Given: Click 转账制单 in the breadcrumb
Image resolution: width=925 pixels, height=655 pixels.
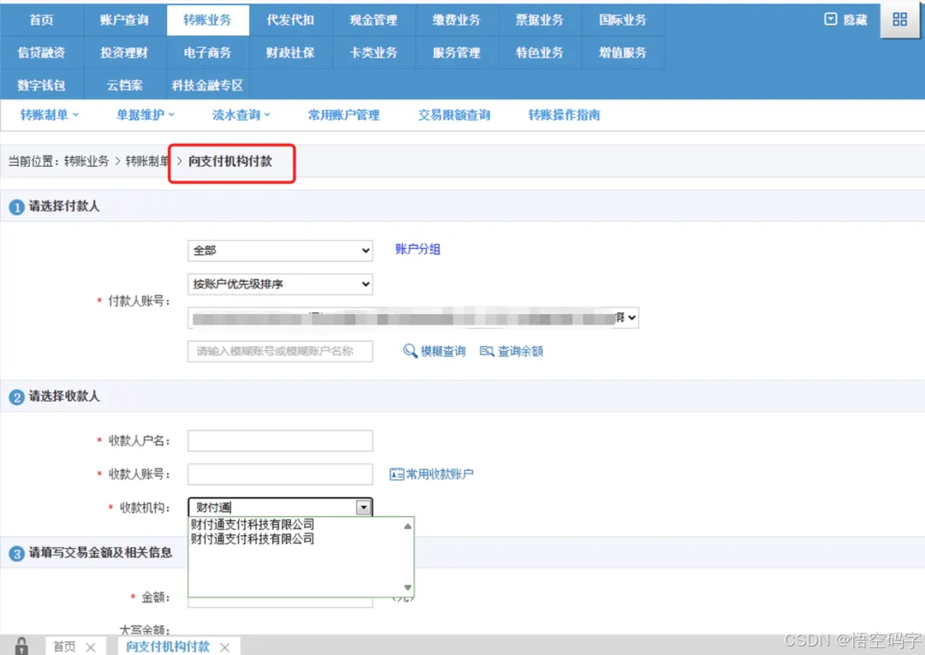Looking at the screenshot, I should (147, 161).
